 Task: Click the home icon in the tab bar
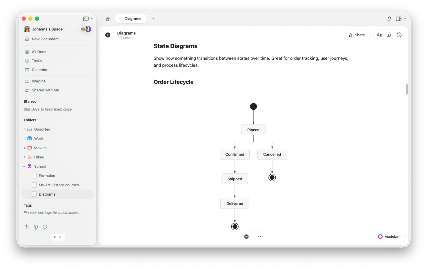pos(108,19)
